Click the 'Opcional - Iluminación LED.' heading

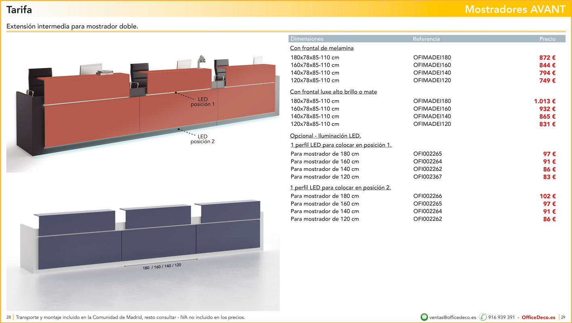[325, 136]
